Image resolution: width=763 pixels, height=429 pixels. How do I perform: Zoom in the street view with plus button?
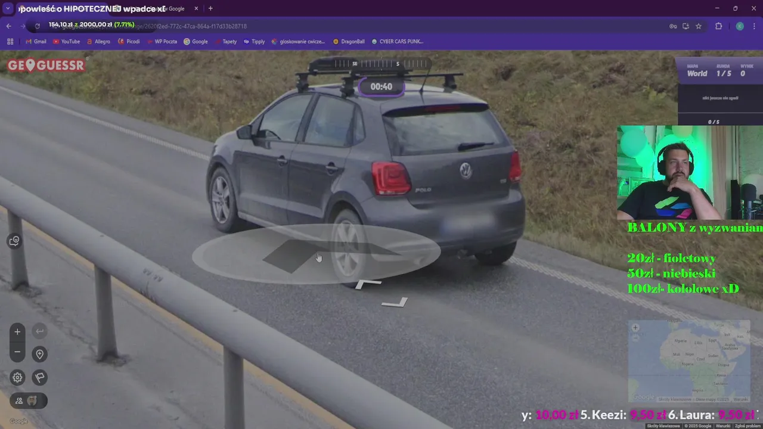[x=17, y=332]
